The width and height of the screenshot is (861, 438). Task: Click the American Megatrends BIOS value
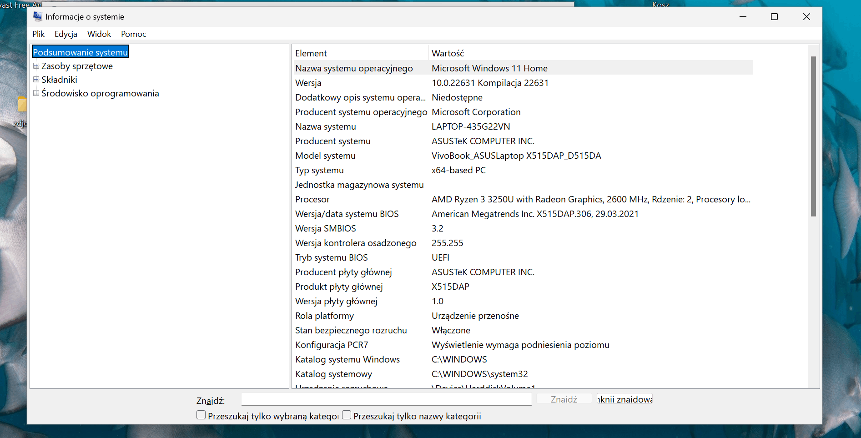pos(535,214)
